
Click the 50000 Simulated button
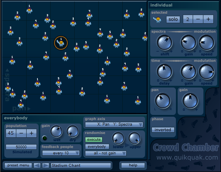pos(21,147)
